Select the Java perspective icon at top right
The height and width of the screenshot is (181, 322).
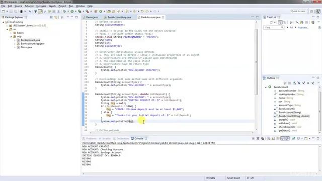point(318,11)
